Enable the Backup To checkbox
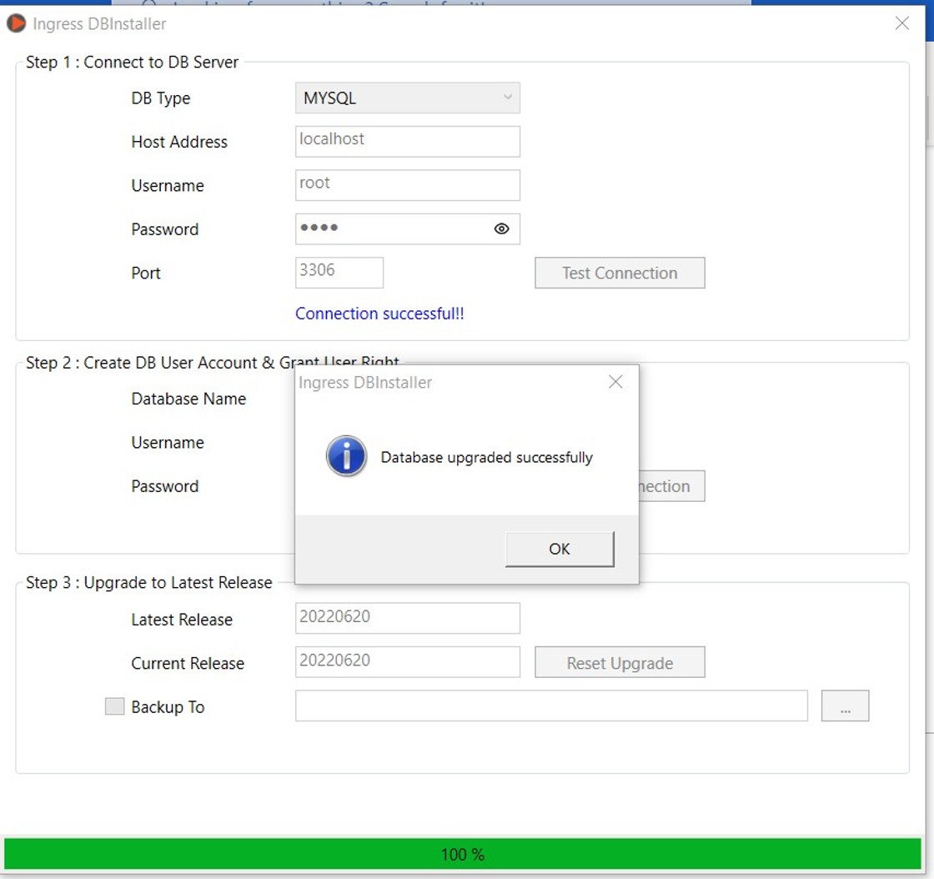Image resolution: width=934 pixels, height=879 pixels. [x=114, y=706]
